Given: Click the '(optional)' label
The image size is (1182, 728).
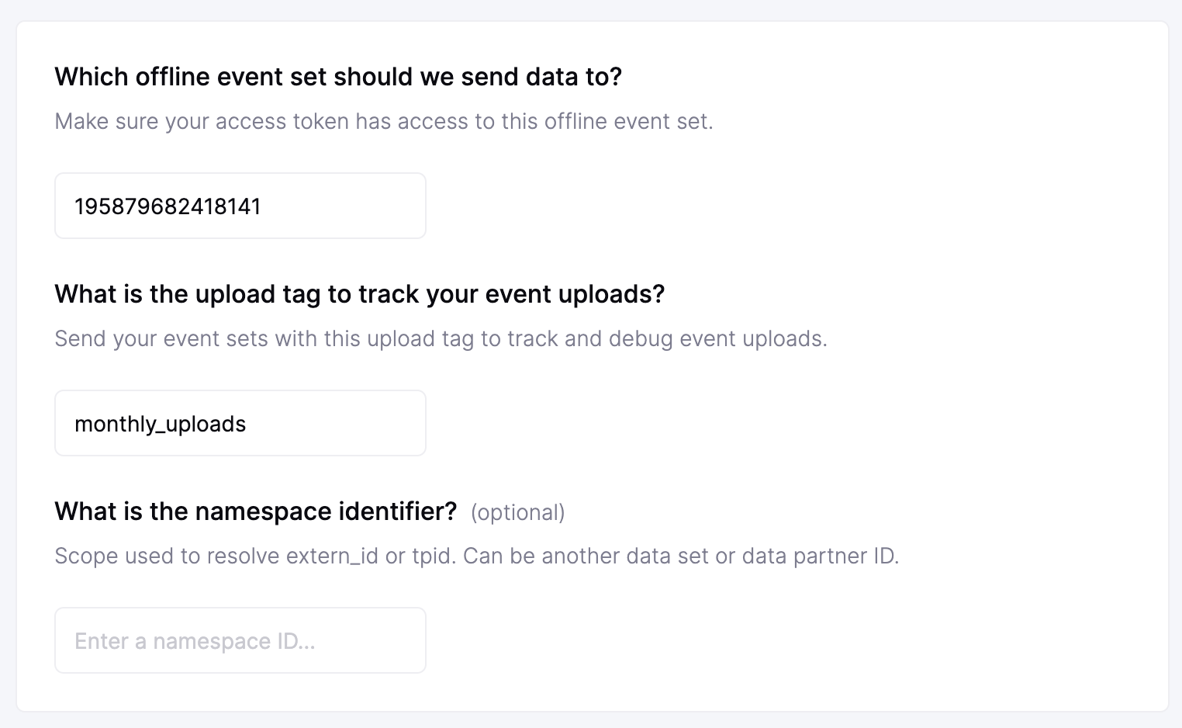Looking at the screenshot, I should coord(517,512).
